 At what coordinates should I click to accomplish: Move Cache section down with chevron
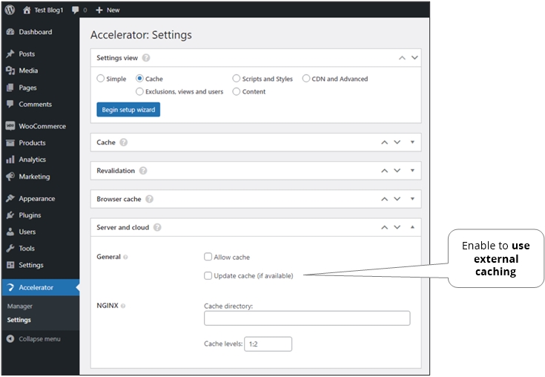click(397, 142)
